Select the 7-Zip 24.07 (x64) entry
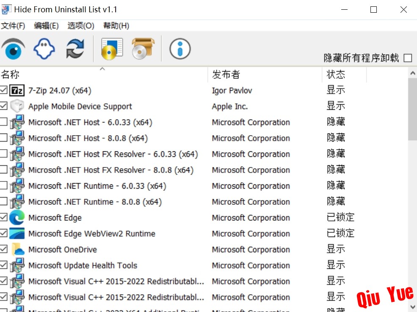The image size is (417, 312). [60, 91]
